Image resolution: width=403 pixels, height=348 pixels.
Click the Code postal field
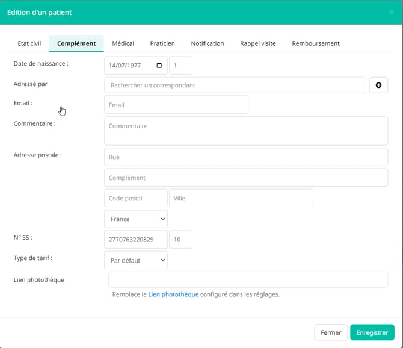coord(136,198)
